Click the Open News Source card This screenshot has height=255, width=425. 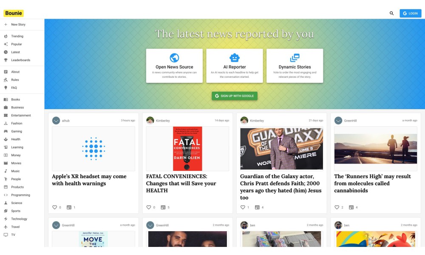[x=174, y=66]
